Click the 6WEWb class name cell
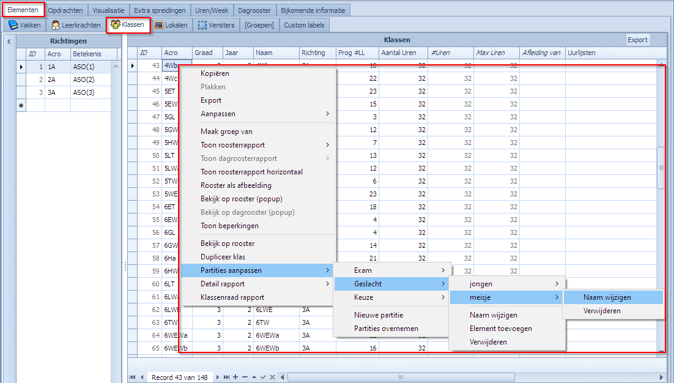This screenshot has height=383, width=674. tap(276, 348)
